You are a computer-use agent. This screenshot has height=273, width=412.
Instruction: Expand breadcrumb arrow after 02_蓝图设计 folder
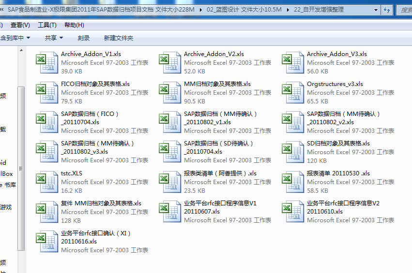(288, 10)
